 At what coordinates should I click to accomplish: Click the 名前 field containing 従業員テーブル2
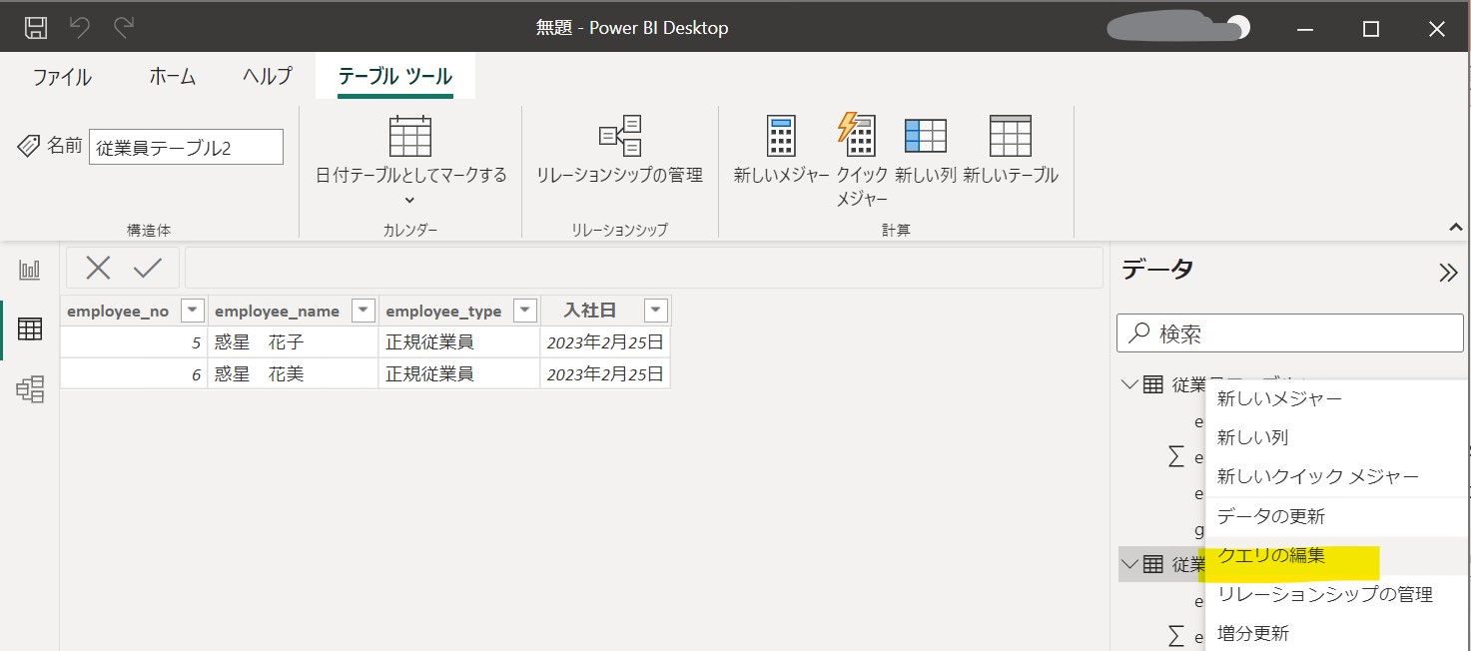coord(186,147)
